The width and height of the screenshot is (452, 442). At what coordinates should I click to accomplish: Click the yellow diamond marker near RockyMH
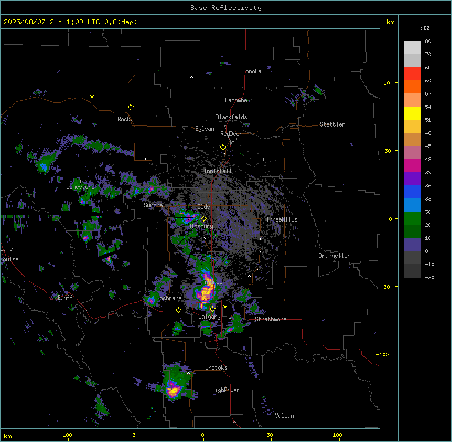point(131,107)
